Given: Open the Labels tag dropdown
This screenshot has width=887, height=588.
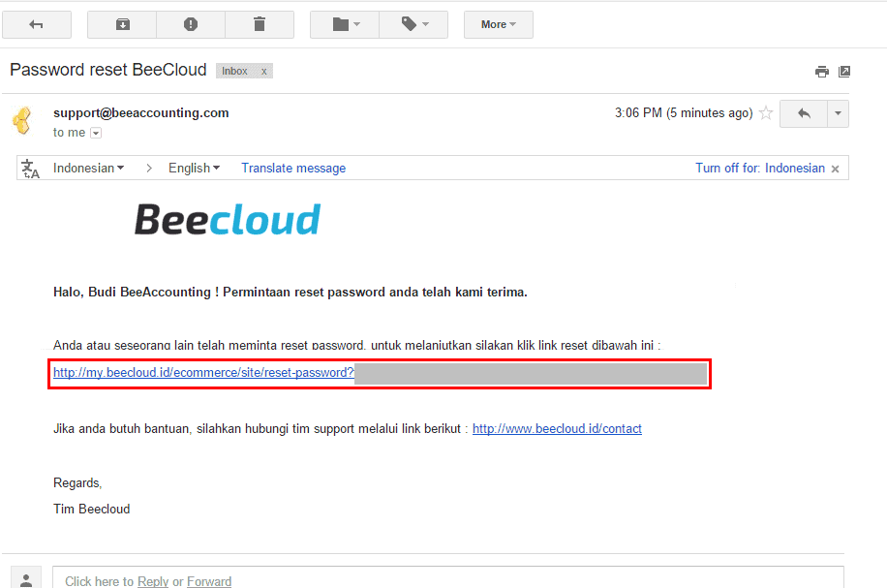Looking at the screenshot, I should 414,24.
